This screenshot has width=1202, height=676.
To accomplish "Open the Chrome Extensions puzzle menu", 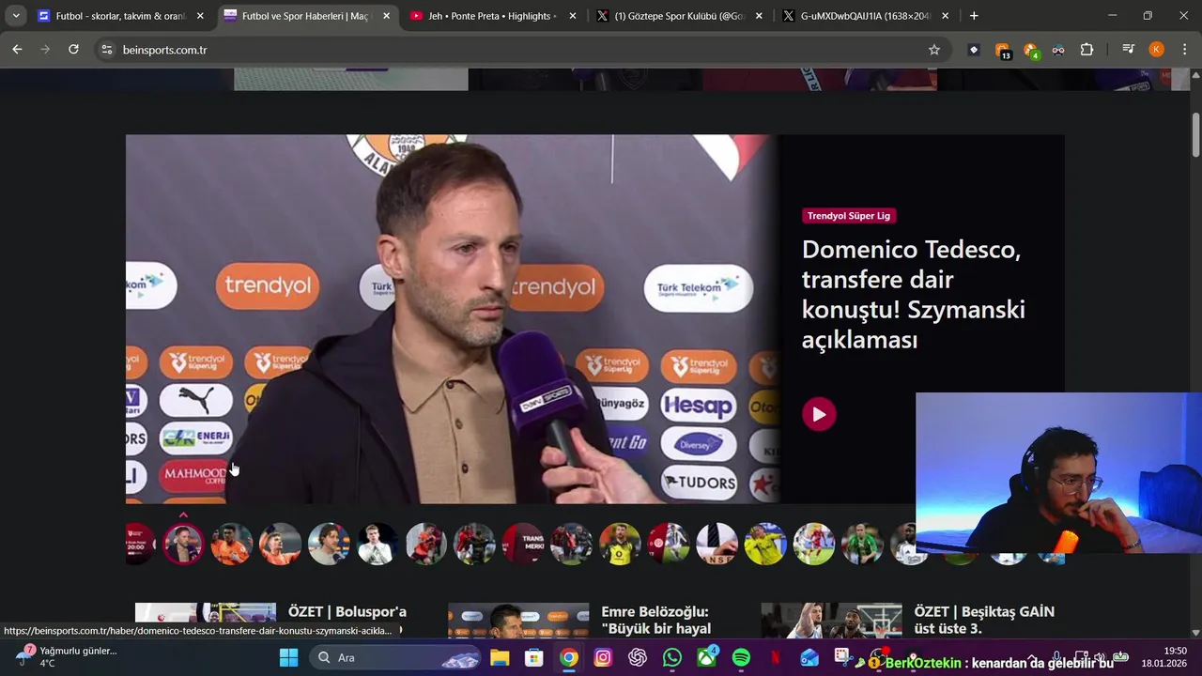I will (x=1086, y=50).
